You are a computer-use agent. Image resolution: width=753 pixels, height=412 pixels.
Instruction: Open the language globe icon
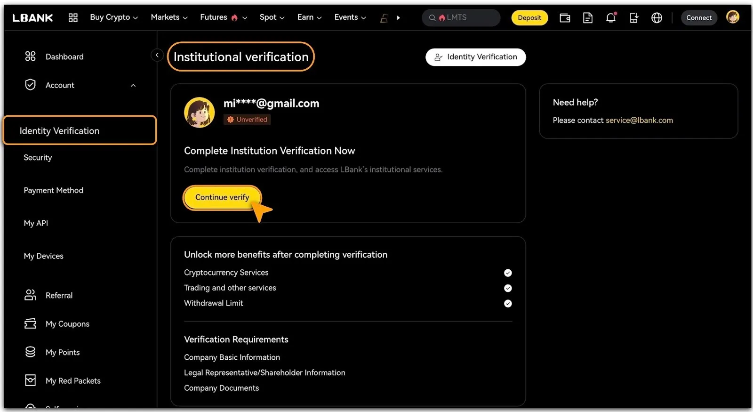click(657, 18)
